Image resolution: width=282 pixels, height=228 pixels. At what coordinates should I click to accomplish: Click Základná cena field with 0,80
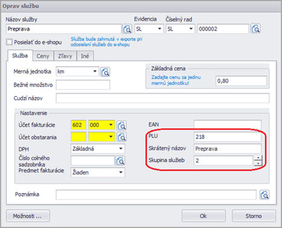[x=241, y=81]
